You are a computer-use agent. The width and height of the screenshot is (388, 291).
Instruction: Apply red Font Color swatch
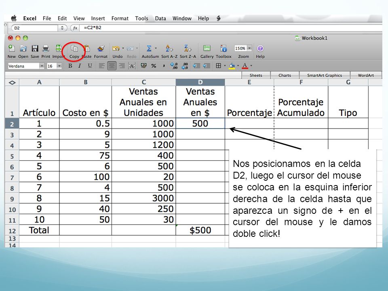245,66
